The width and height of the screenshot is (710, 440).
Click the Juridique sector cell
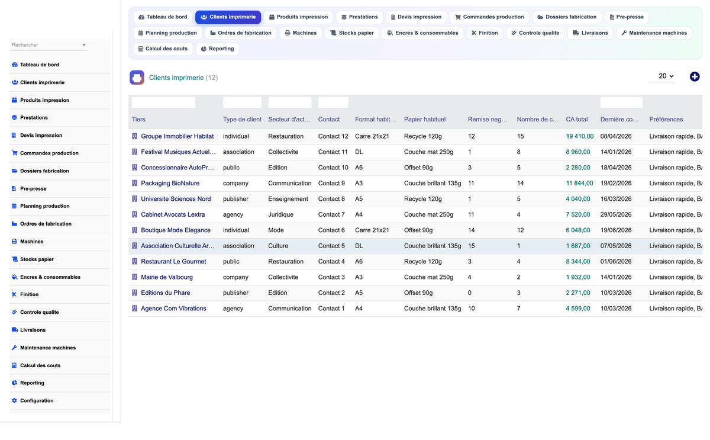point(280,214)
